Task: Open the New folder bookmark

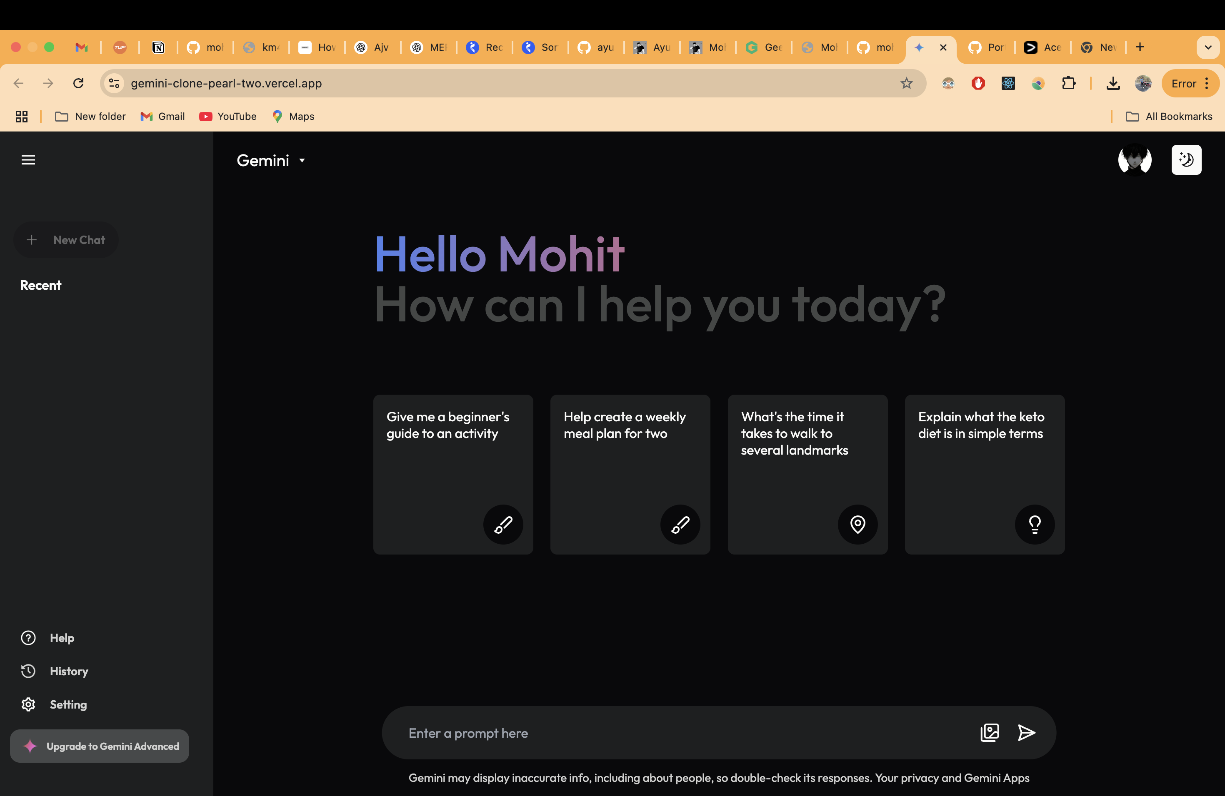Action: (x=90, y=116)
